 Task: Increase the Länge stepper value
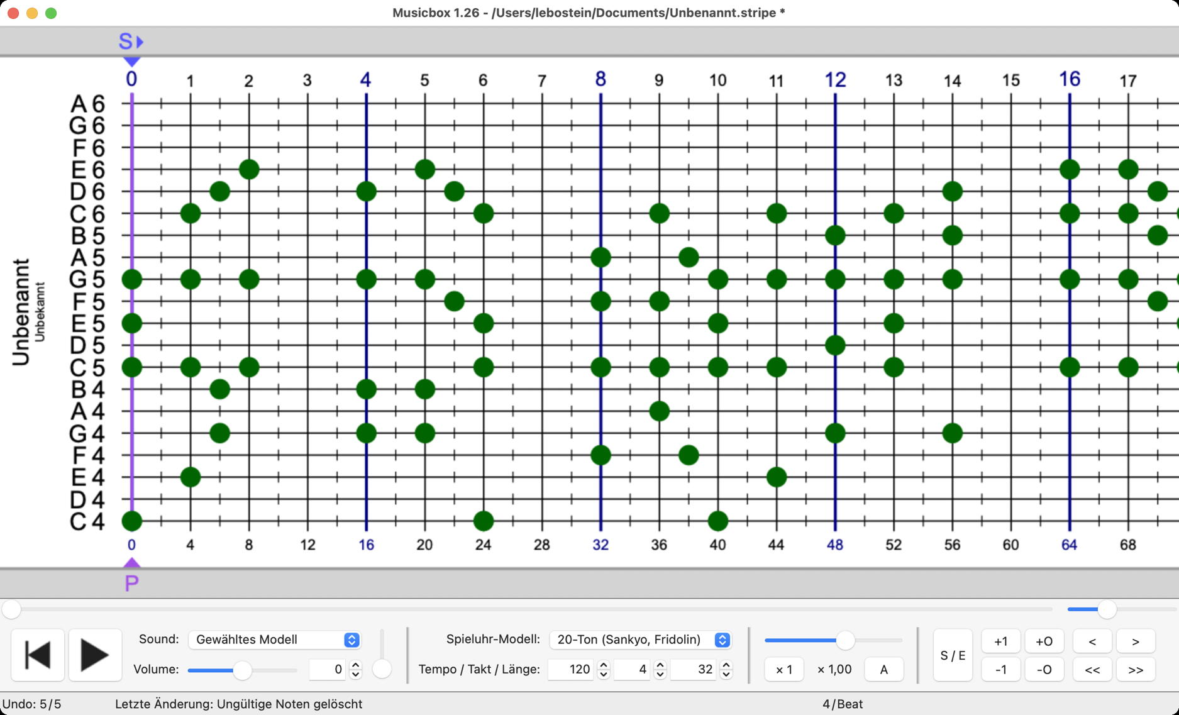tap(726, 665)
